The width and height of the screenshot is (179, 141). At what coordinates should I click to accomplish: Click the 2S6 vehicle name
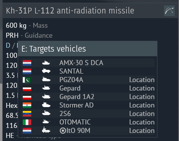[x=65, y=114]
